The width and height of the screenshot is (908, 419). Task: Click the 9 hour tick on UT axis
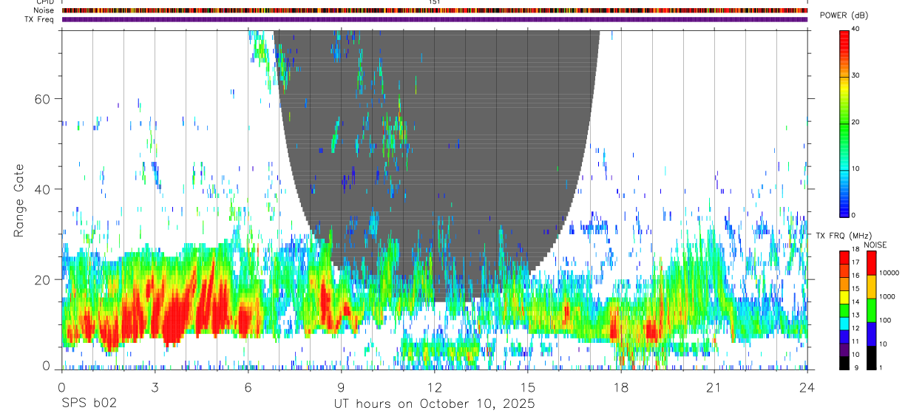click(341, 386)
